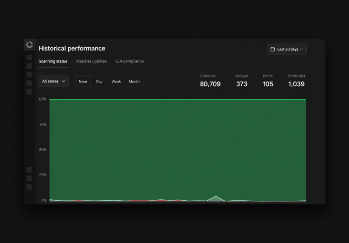Select the second sidebar square icon below the logo
This screenshot has width=349, height=243.
click(x=29, y=66)
